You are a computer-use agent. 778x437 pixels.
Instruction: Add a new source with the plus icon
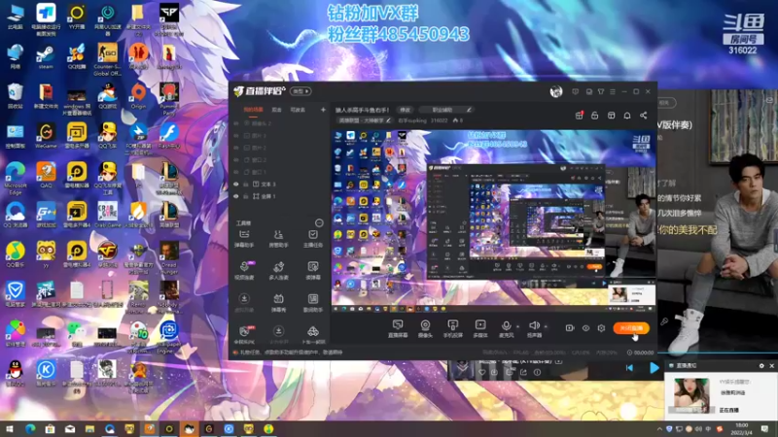323,110
